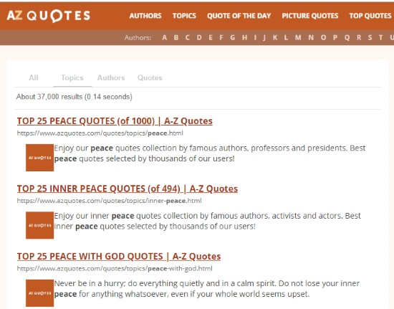Browse authors starting with letter C
This screenshot has height=309, width=394.
click(x=188, y=38)
